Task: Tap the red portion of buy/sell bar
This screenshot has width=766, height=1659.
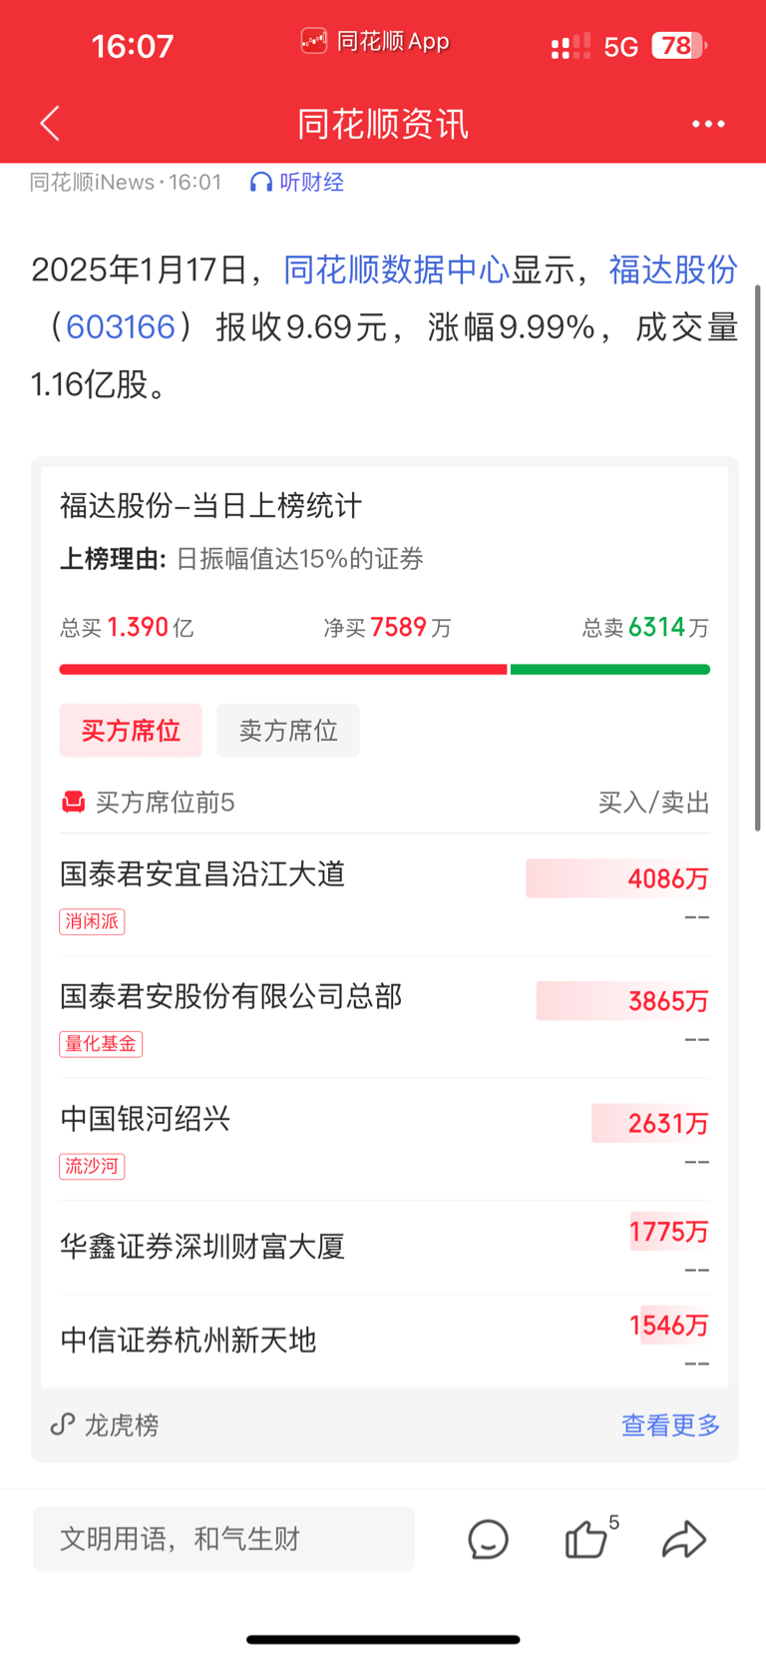Action: [283, 670]
